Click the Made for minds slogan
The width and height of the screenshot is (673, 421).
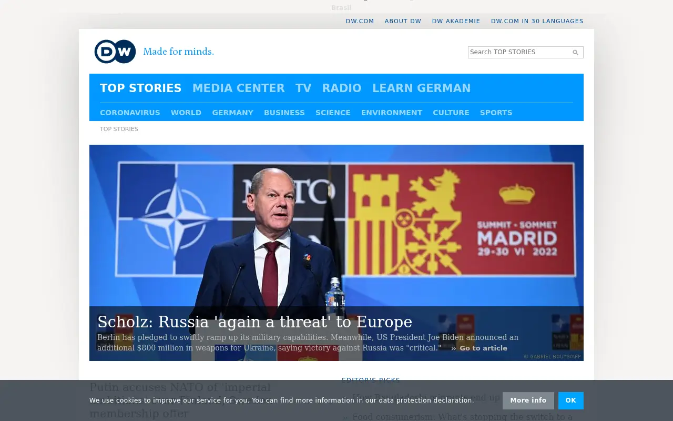(x=179, y=52)
